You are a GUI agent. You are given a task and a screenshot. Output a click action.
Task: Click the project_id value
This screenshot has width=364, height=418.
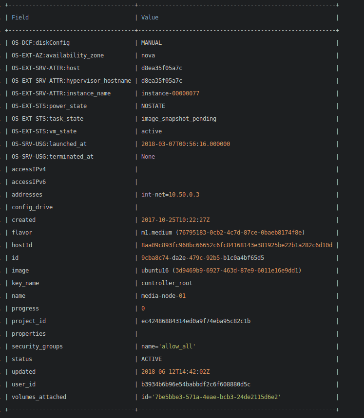(196, 321)
